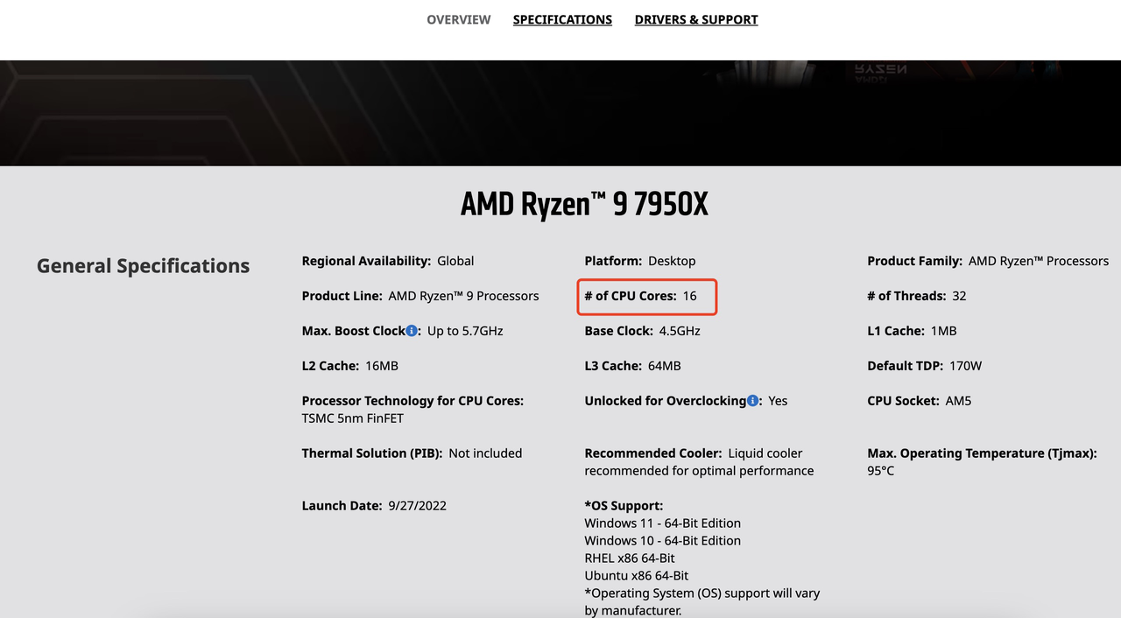The width and height of the screenshot is (1121, 618).
Task: Open the Max. Boost Clock info icon
Action: point(412,331)
